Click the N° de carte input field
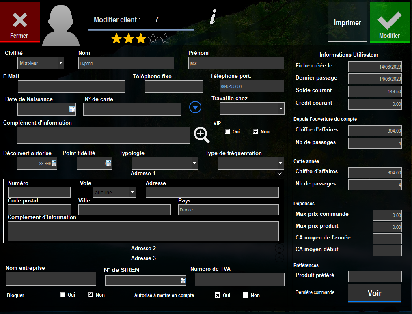 [x=132, y=109]
